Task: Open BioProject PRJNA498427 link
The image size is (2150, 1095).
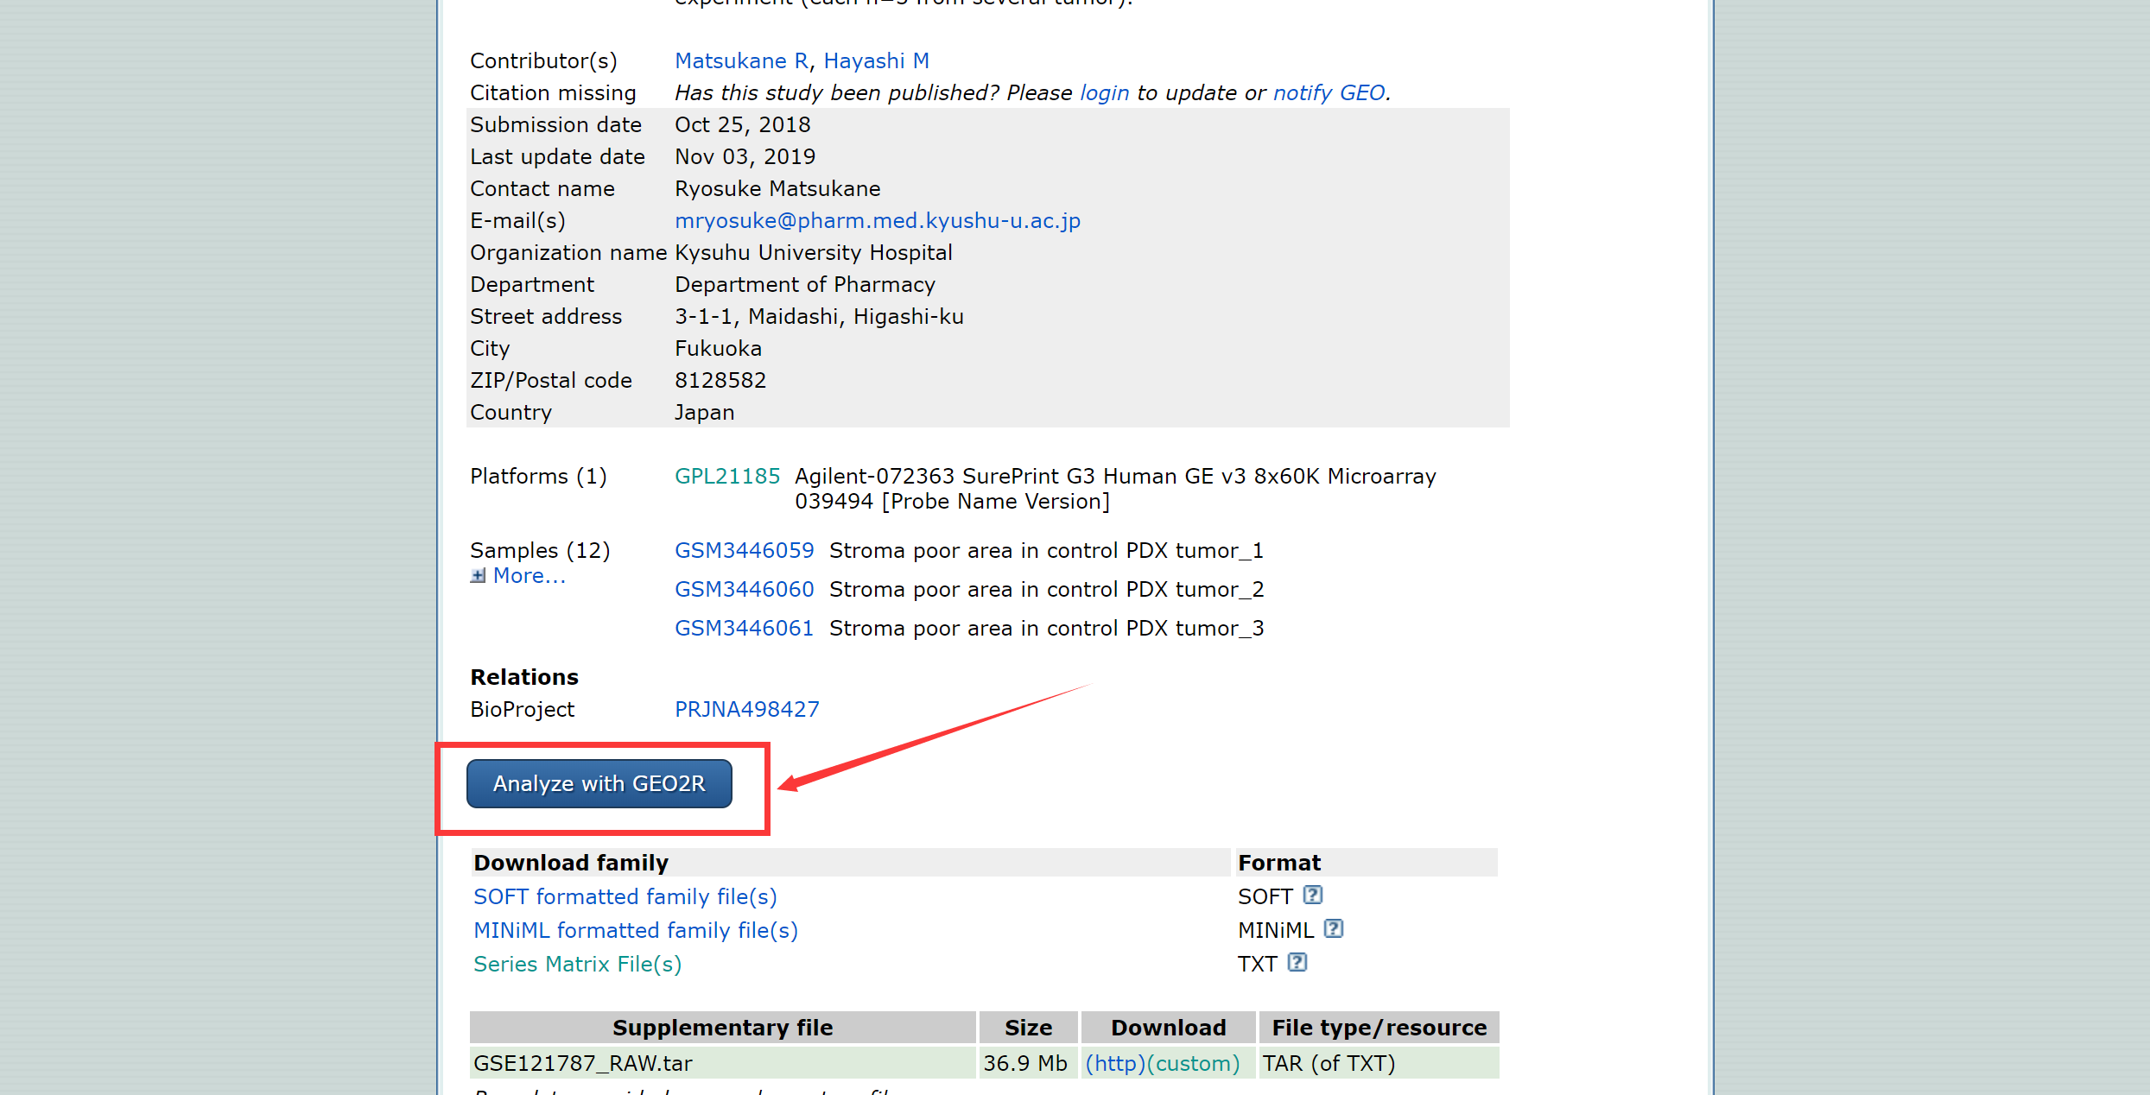Action: click(x=746, y=709)
